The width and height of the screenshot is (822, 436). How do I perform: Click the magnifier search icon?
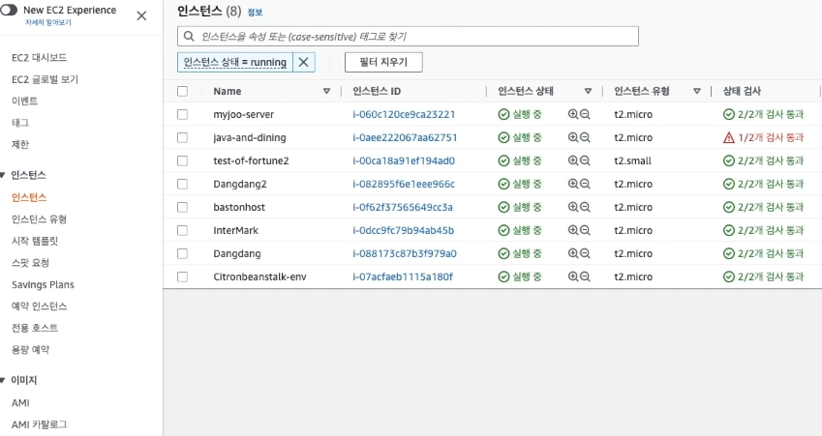[189, 36]
